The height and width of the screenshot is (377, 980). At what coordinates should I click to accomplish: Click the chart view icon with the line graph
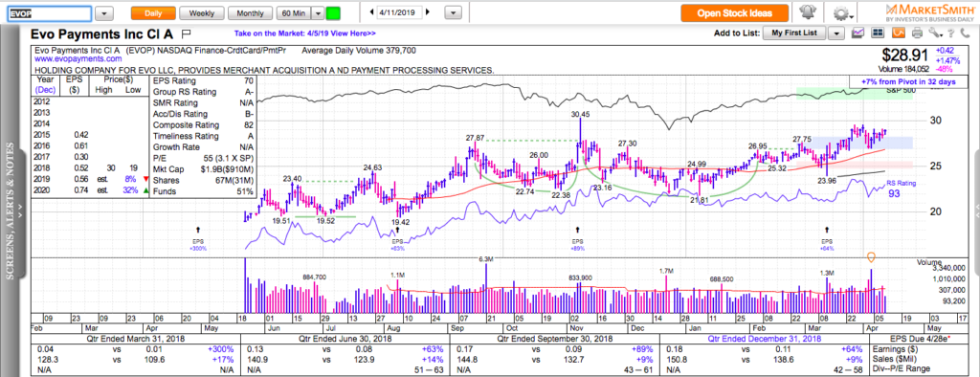(858, 33)
